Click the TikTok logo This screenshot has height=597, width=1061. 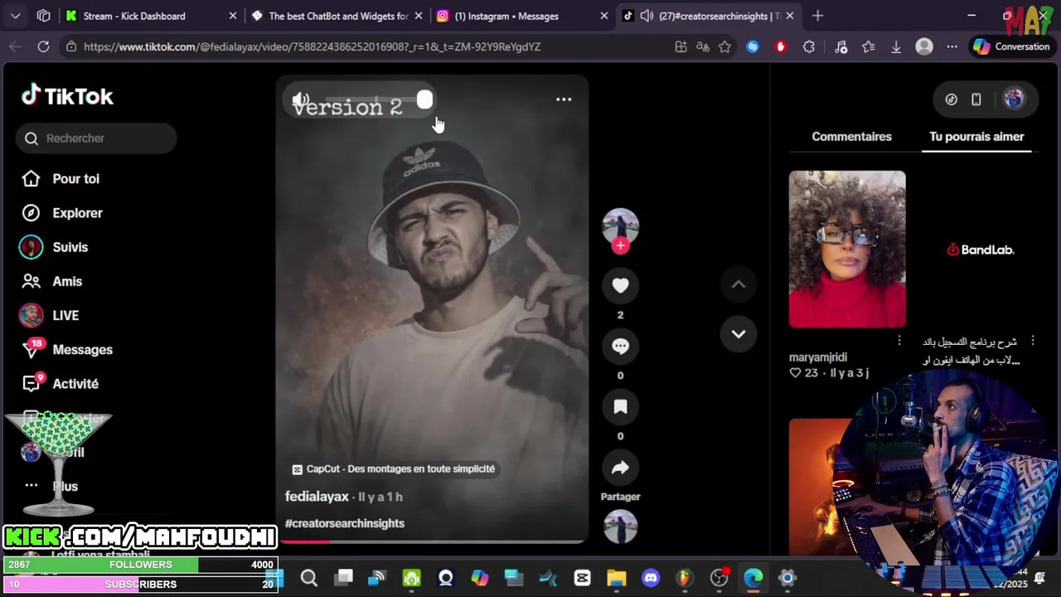(67, 96)
